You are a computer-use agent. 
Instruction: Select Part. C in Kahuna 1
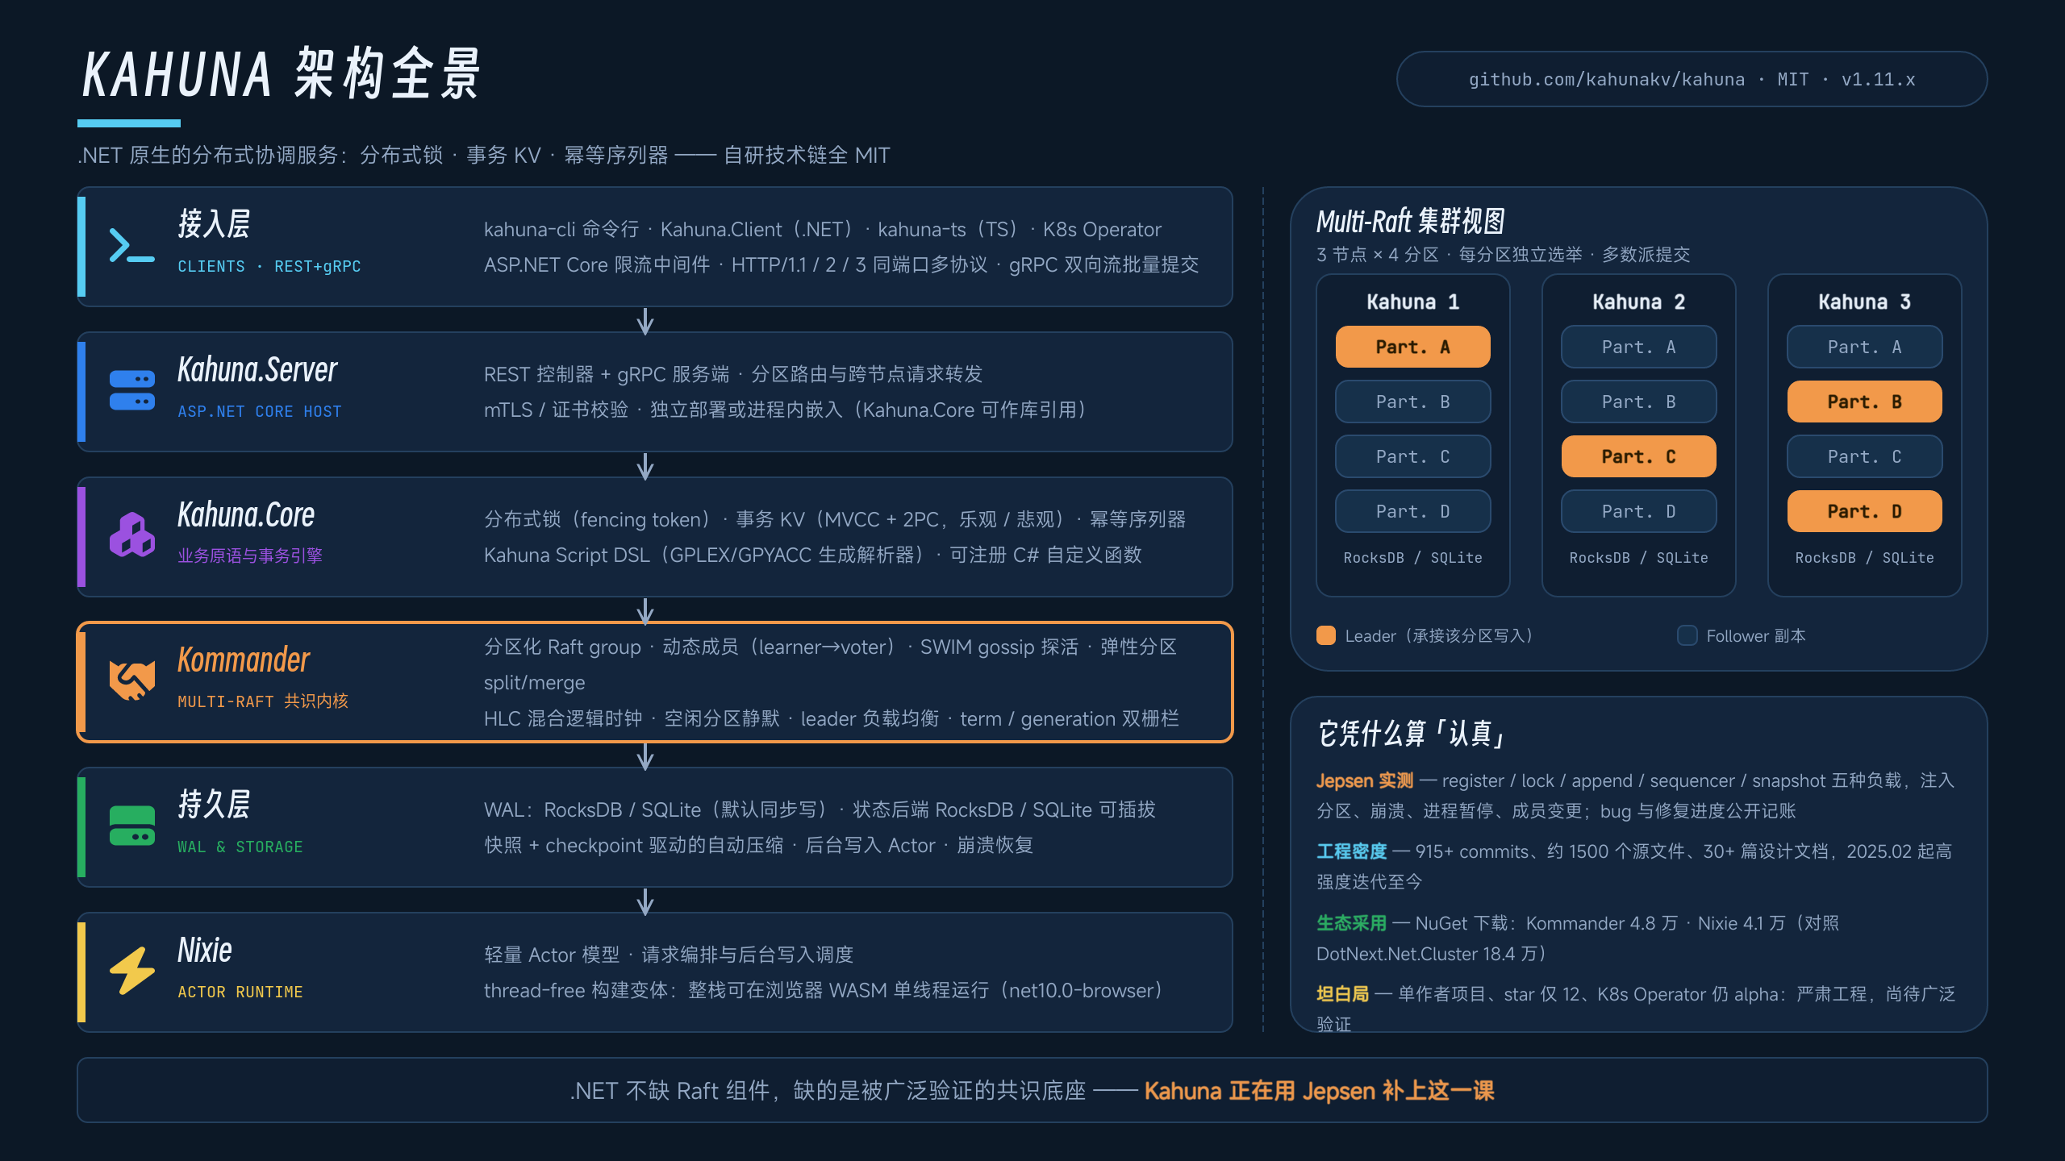[x=1413, y=456]
